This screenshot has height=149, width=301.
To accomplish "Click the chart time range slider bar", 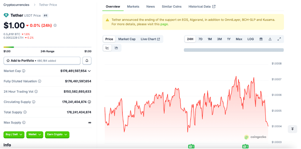I will pos(234,50).
